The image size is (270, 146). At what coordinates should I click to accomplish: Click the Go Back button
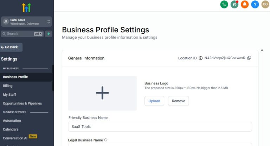pyautogui.click(x=11, y=47)
